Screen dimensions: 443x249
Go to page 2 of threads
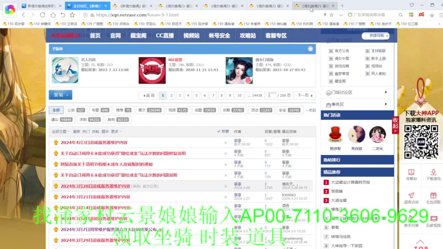pos(171,95)
